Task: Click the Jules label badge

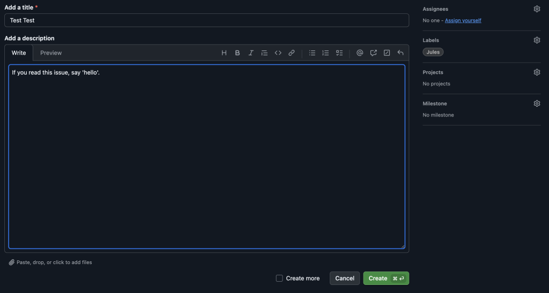Action: pyautogui.click(x=433, y=52)
